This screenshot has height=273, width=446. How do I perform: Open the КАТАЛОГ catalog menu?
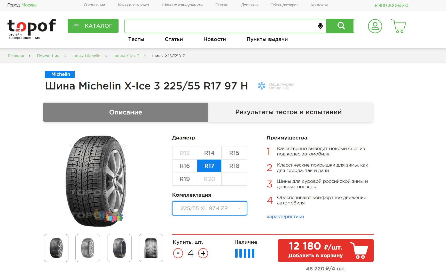[93, 26]
